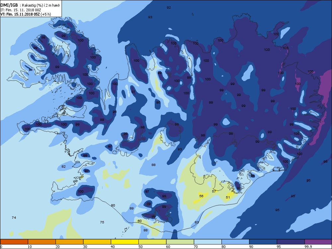
Task: Choose the 70–80 pale blue legend swatch
Action: click(208, 242)
